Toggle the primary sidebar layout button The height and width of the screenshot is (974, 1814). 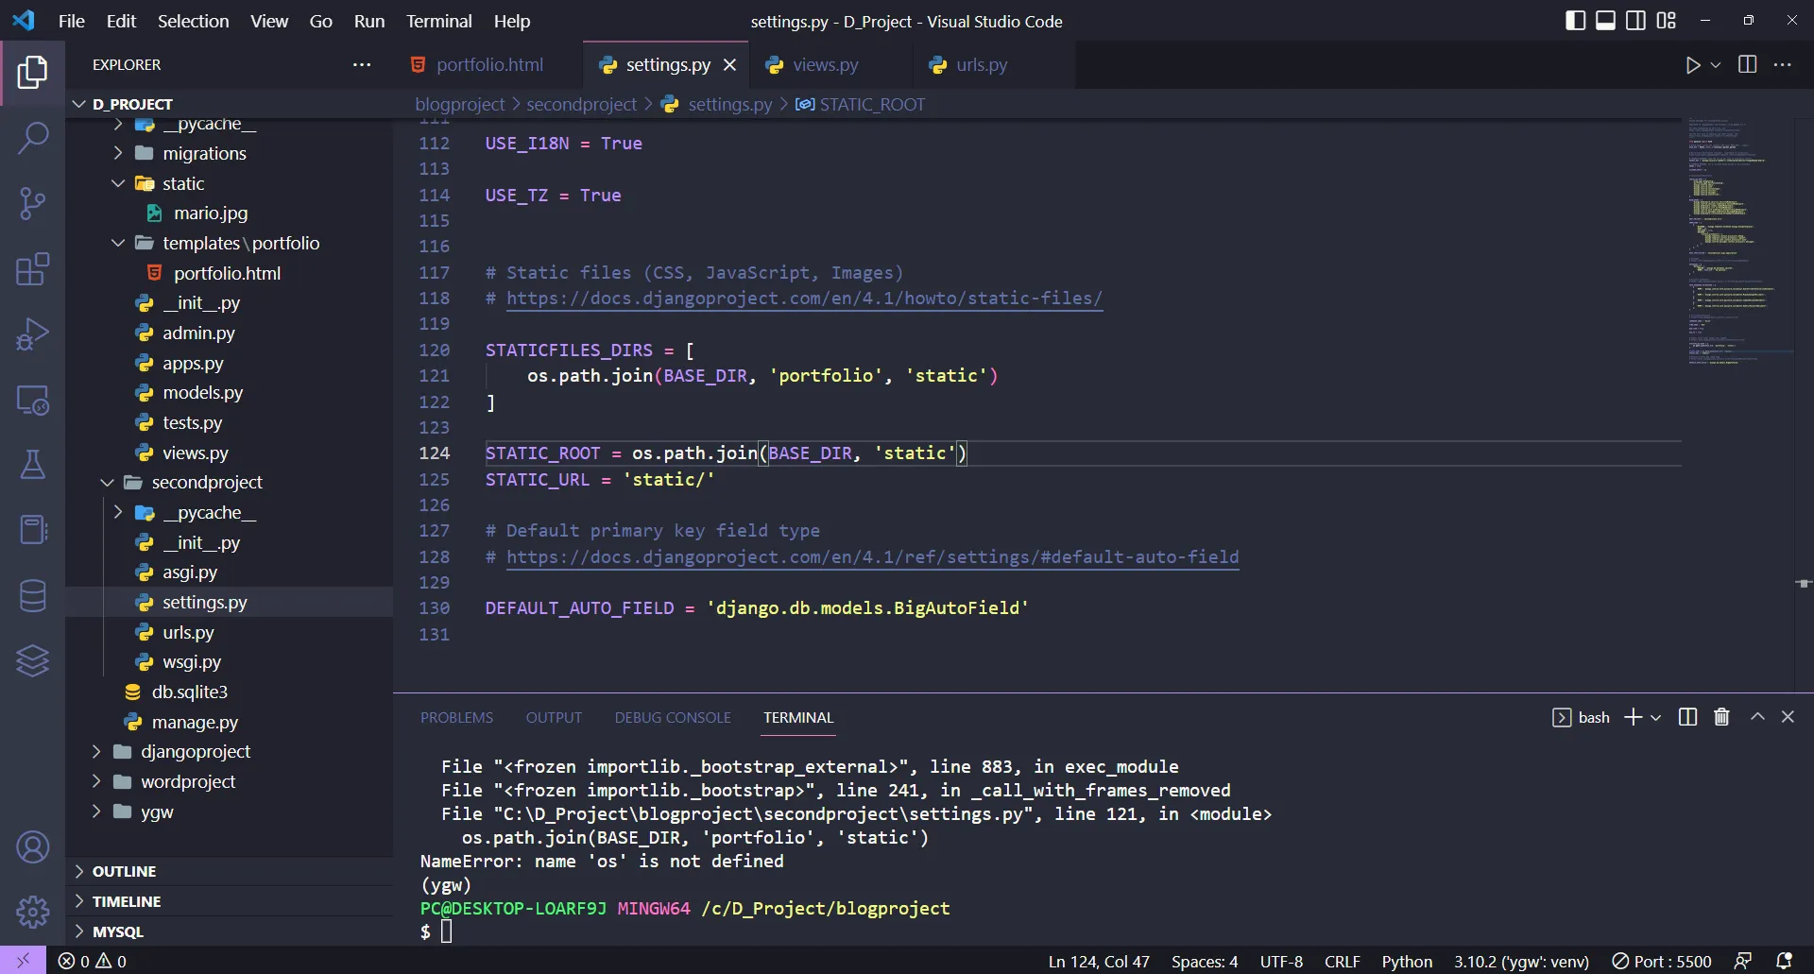[x=1575, y=21]
